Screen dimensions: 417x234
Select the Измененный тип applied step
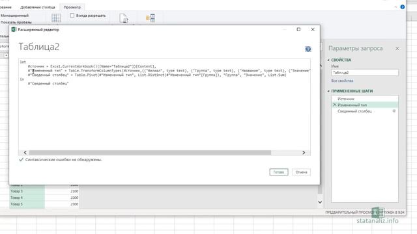[x=365, y=105]
